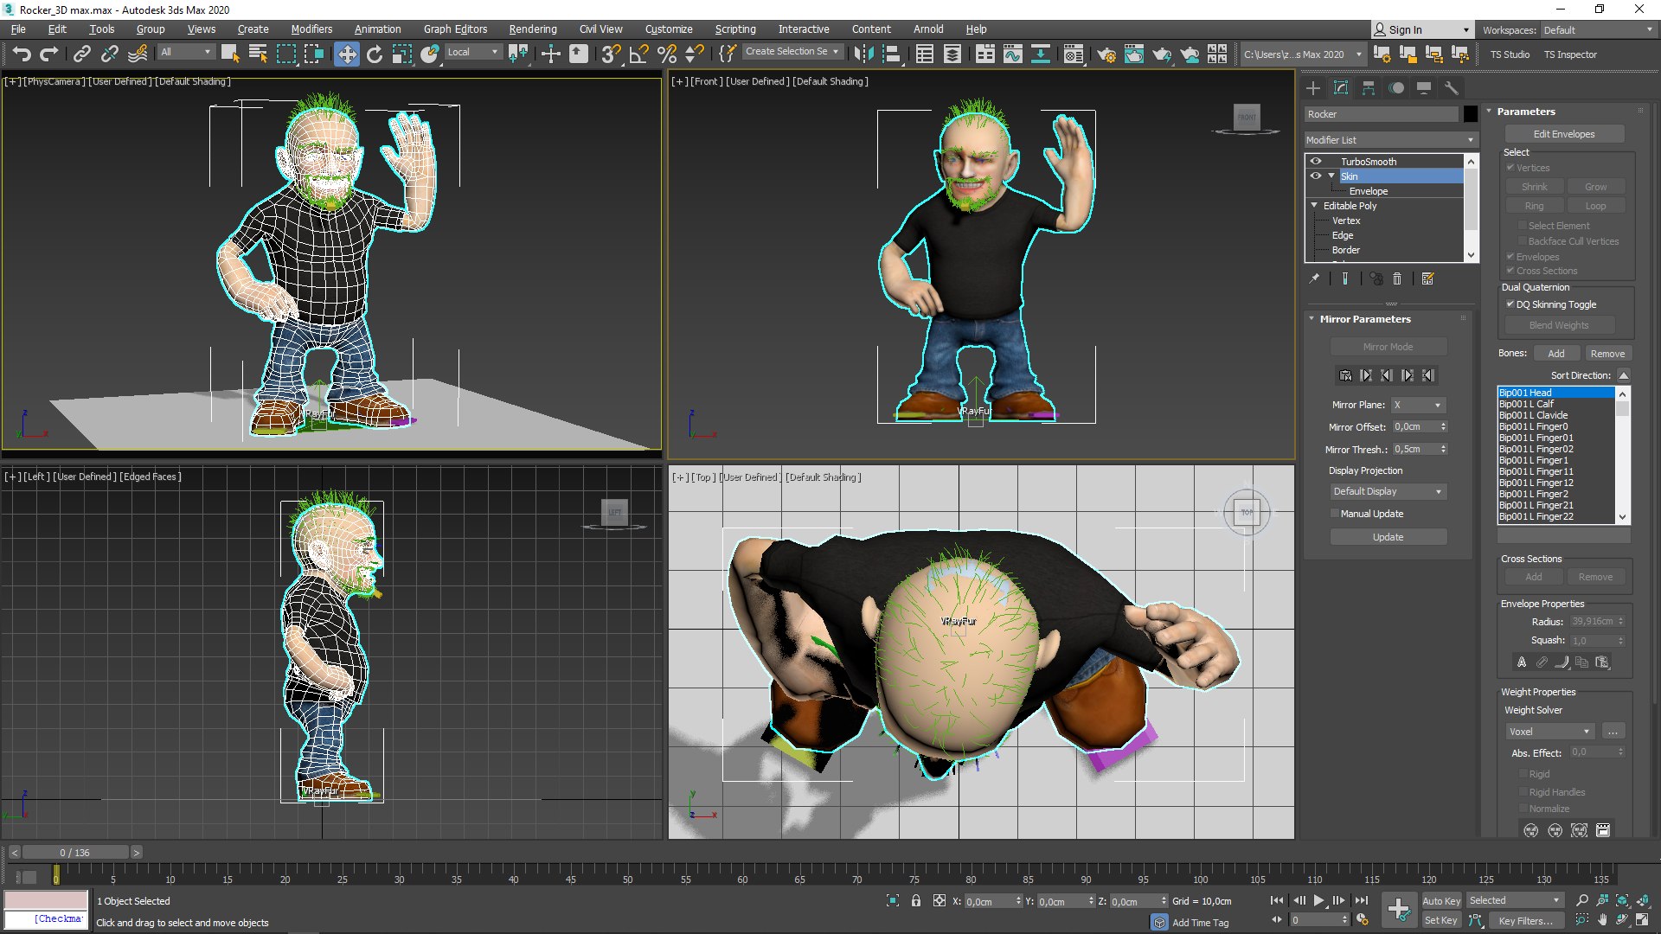1661x934 pixels.
Task: Collapse the Mirror Parameters rollout
Action: [1311, 319]
